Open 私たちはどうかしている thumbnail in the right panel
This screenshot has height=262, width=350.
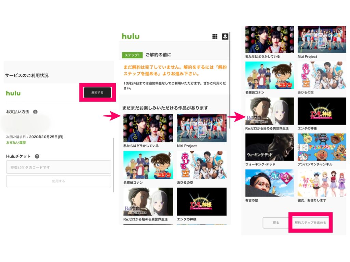coord(270,40)
